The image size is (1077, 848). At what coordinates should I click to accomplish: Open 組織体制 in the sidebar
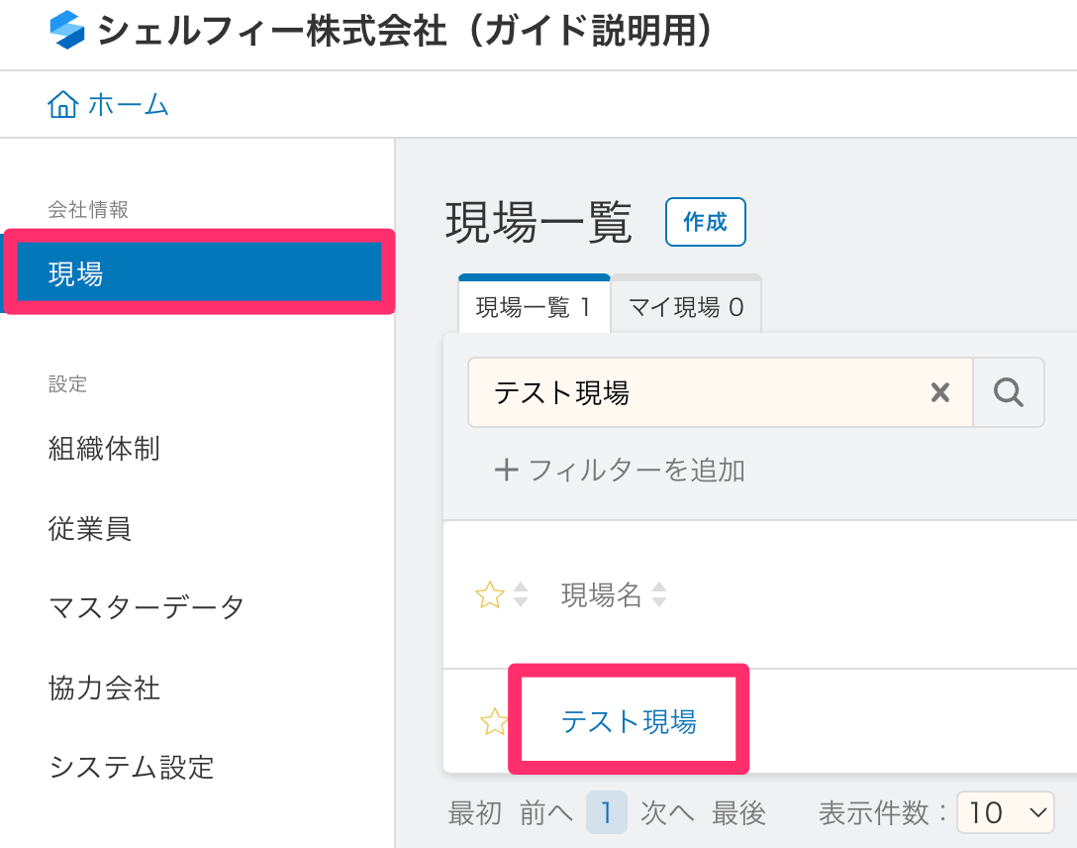(x=104, y=448)
